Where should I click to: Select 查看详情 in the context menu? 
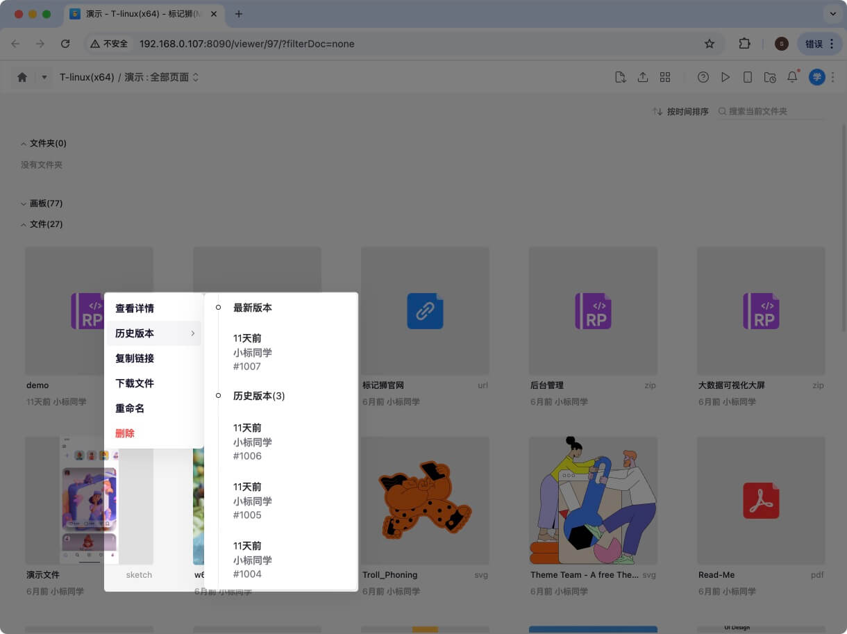pyautogui.click(x=135, y=308)
